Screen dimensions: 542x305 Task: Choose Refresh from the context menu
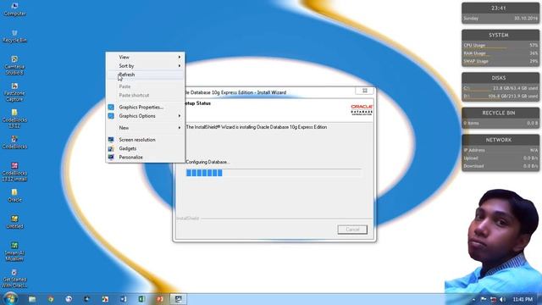coord(145,75)
